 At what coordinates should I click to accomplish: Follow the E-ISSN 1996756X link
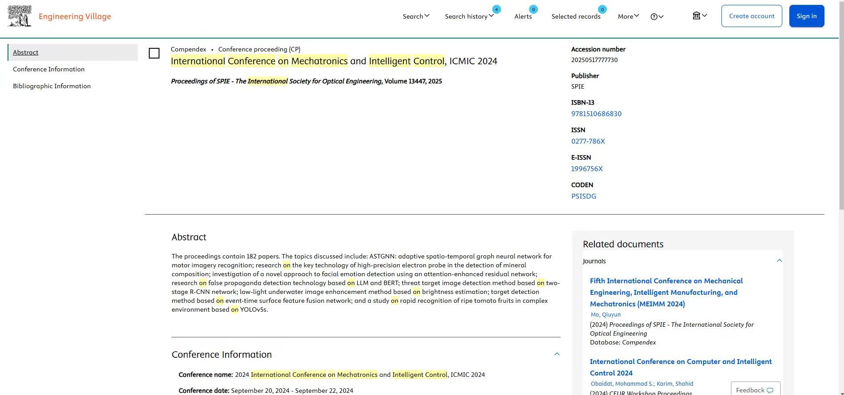pyautogui.click(x=587, y=169)
